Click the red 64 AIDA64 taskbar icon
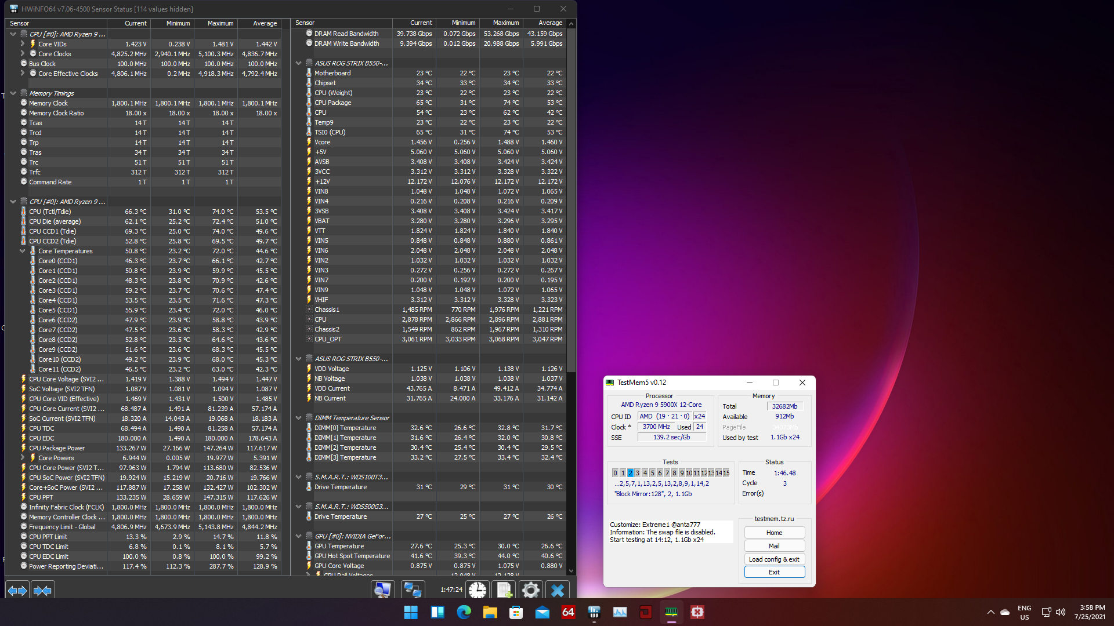Viewport: 1114px width, 626px height. tap(568, 612)
